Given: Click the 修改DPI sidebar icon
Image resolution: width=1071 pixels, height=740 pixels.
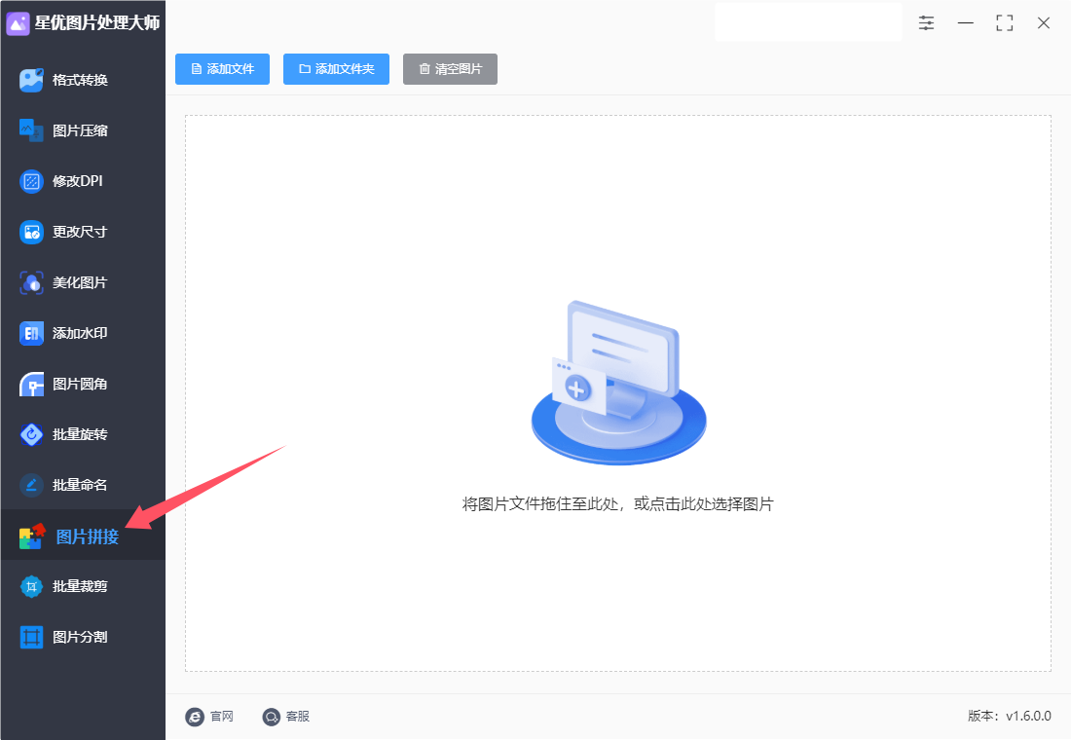Looking at the screenshot, I should [31, 181].
